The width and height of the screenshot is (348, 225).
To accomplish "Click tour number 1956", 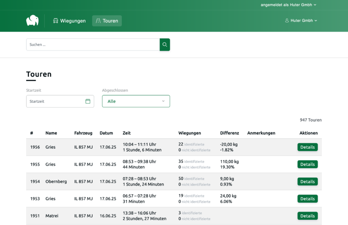I will (x=35, y=147).
